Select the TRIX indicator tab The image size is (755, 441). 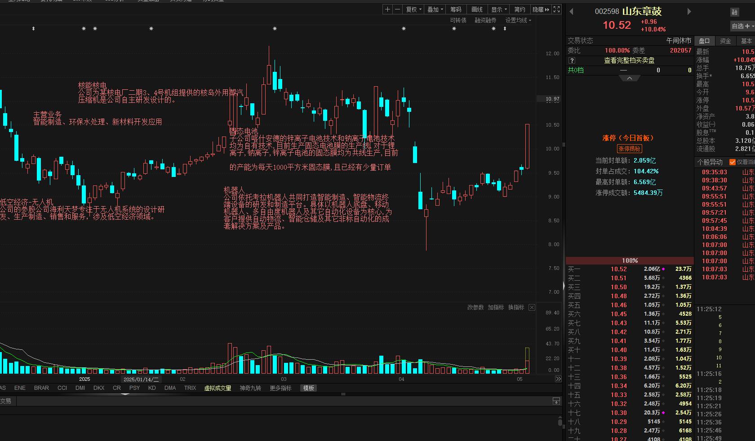pos(190,388)
